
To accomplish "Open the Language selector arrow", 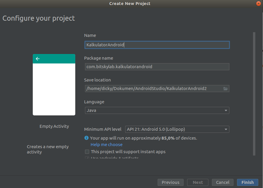I will (x=226, y=110).
